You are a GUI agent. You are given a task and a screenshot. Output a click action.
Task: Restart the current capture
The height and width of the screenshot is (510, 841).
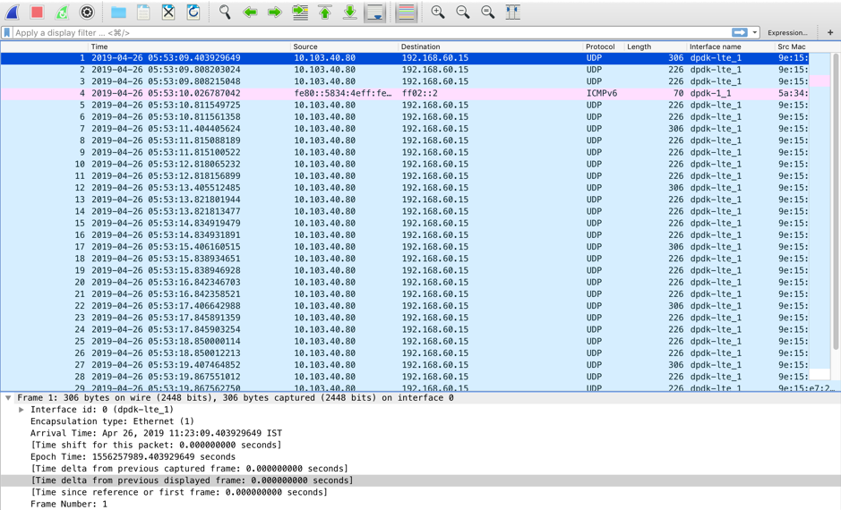(62, 12)
